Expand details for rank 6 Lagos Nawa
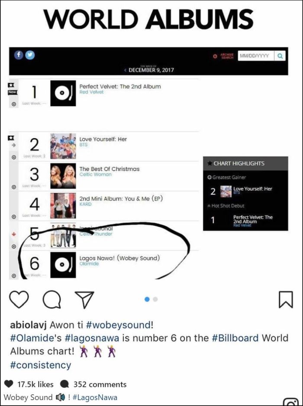The width and height of the screenshot is (303, 406). [x=13, y=276]
